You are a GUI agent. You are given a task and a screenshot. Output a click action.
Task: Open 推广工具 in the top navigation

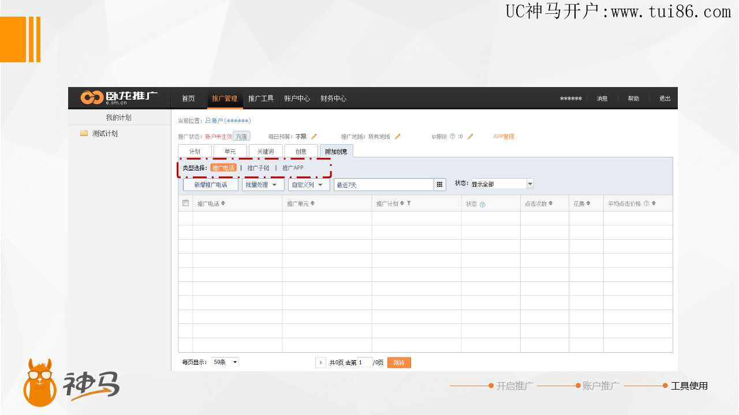coord(261,99)
